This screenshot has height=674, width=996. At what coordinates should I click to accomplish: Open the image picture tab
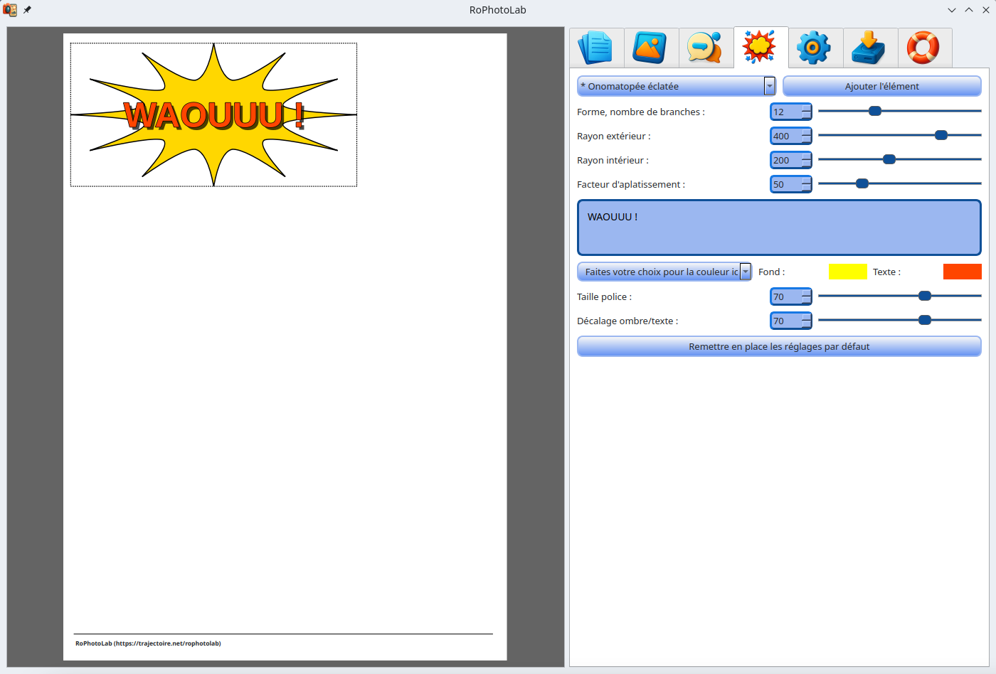[x=651, y=48]
